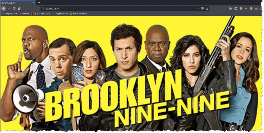Open the Exploit-DB bookmark
The height and width of the screenshot is (133, 264).
tap(10, 13)
